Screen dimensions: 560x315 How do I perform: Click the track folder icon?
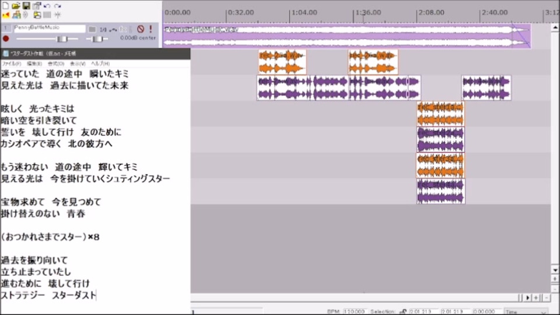92,29
